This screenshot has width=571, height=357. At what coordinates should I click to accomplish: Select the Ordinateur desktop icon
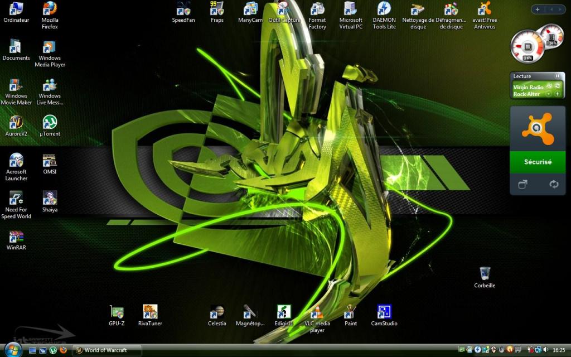(x=16, y=12)
